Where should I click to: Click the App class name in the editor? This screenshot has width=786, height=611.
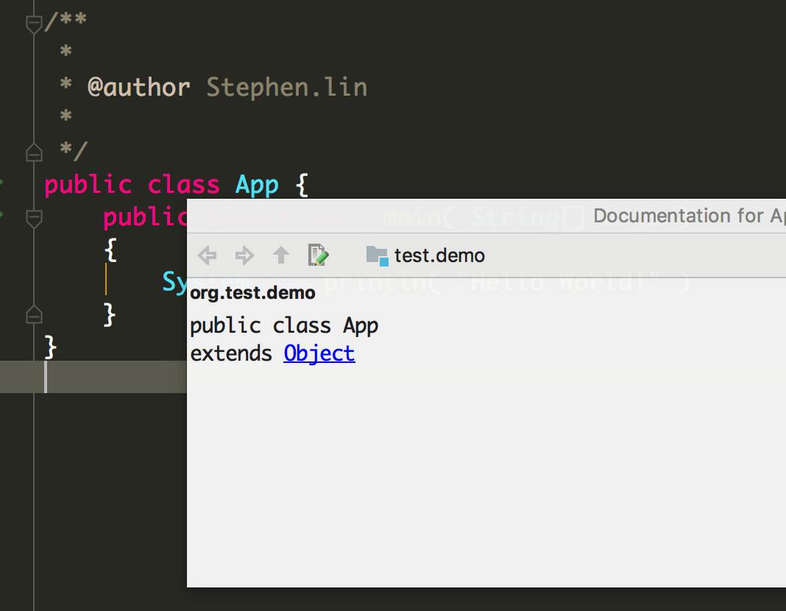coord(257,184)
